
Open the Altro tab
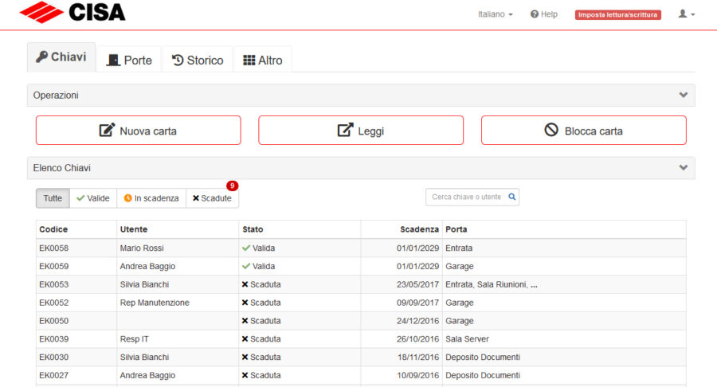tap(263, 60)
